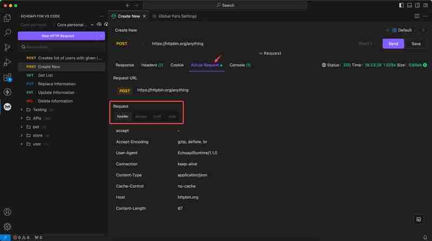This screenshot has width=432, height=241.
Task: Click the green status indicator next to Size
Action: click(425, 65)
